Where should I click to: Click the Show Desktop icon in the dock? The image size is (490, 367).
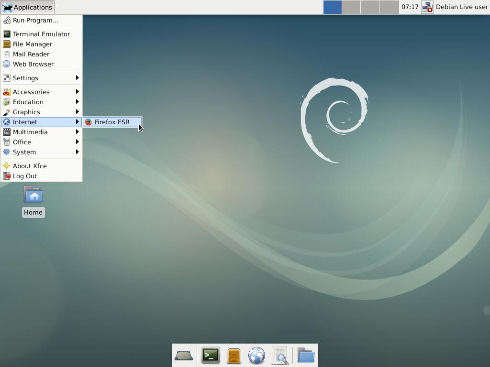184,356
